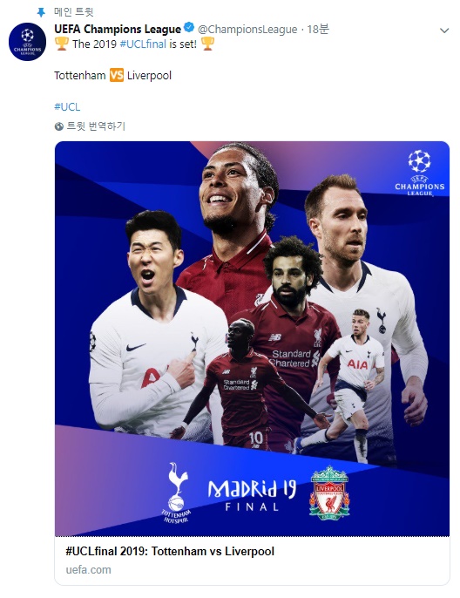
Task: Click the blue verified badge icon
Action: tap(189, 28)
